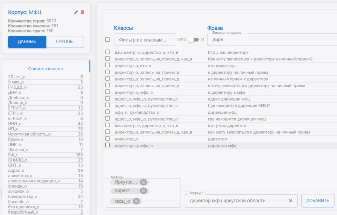
Task: Switch to the ДАННЫЕ tab
Action: tap(27, 42)
